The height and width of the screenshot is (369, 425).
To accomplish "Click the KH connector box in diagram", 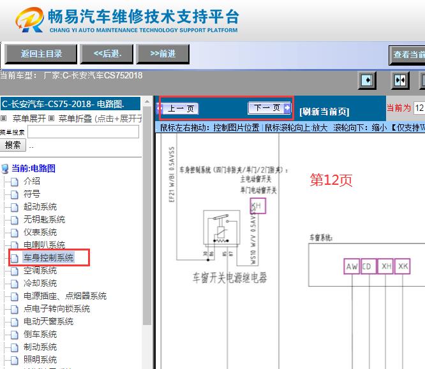I will click(x=258, y=206).
